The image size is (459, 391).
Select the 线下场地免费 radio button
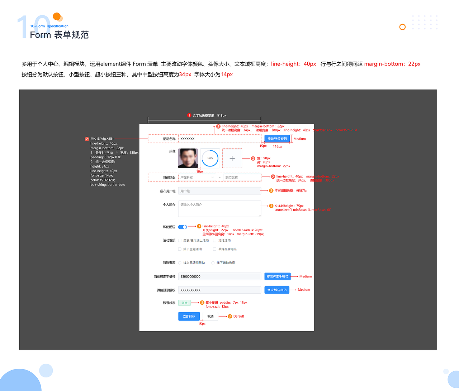tap(213, 263)
